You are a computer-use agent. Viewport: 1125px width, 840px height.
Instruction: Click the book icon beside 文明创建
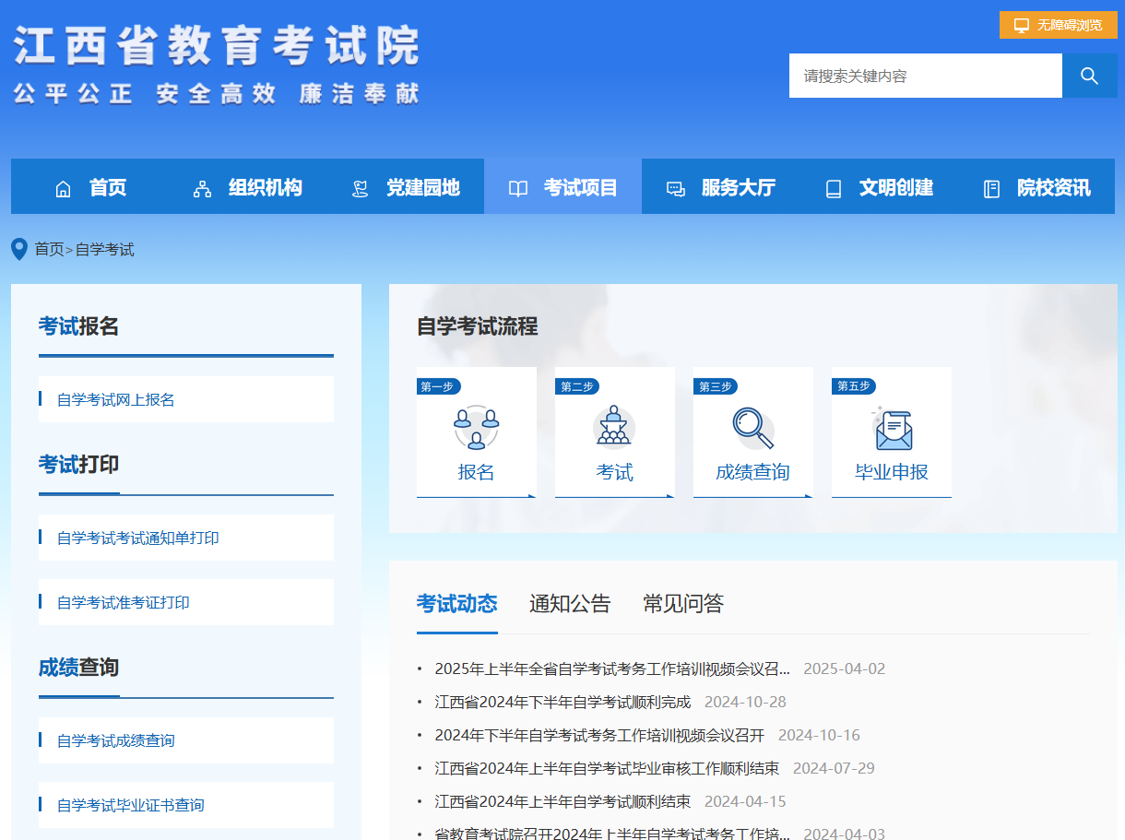pos(834,189)
